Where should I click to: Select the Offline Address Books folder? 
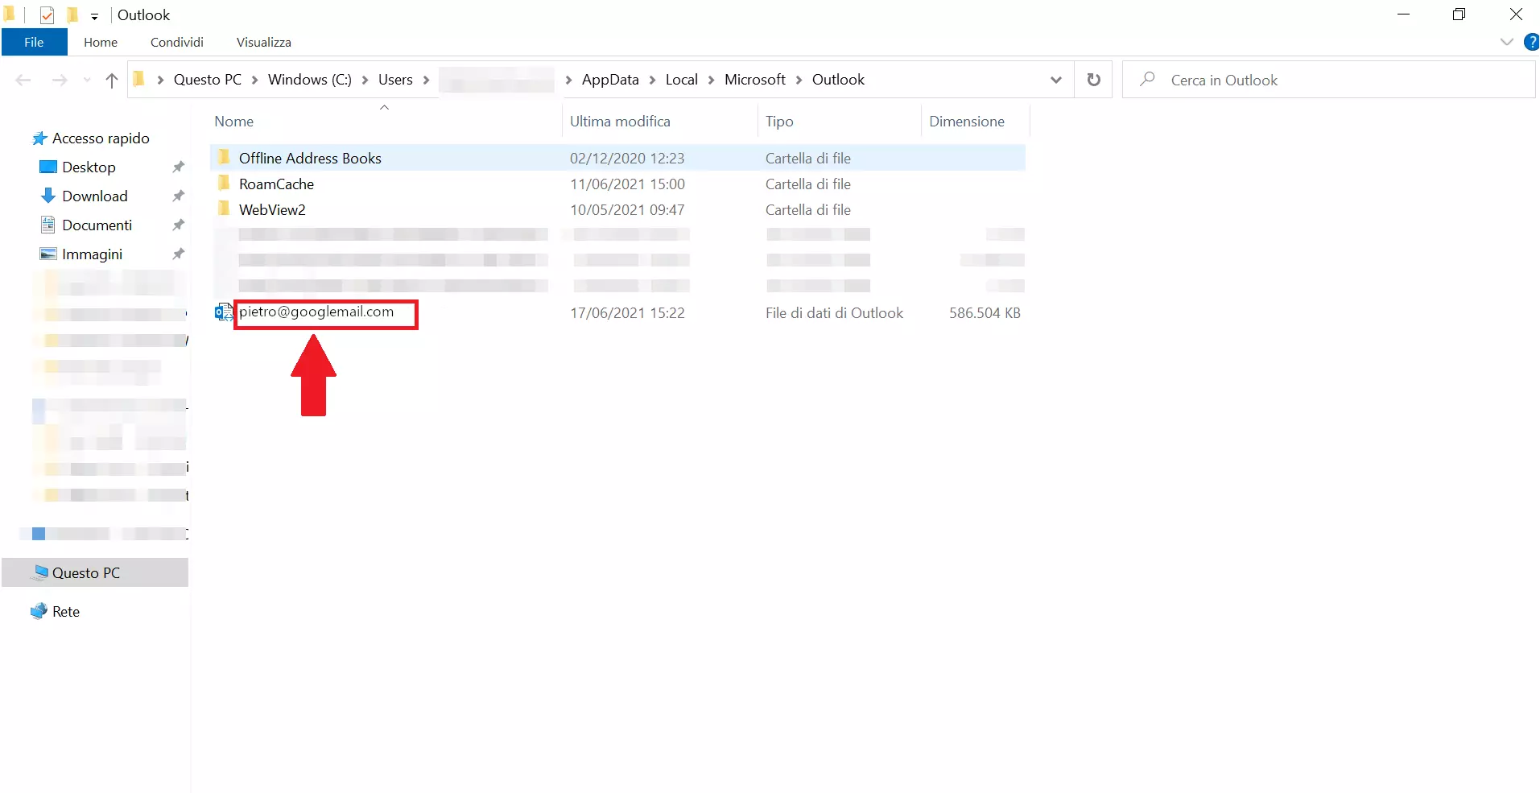tap(310, 159)
